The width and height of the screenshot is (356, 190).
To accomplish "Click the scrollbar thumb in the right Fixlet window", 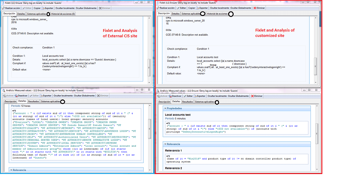I will 316,66.
